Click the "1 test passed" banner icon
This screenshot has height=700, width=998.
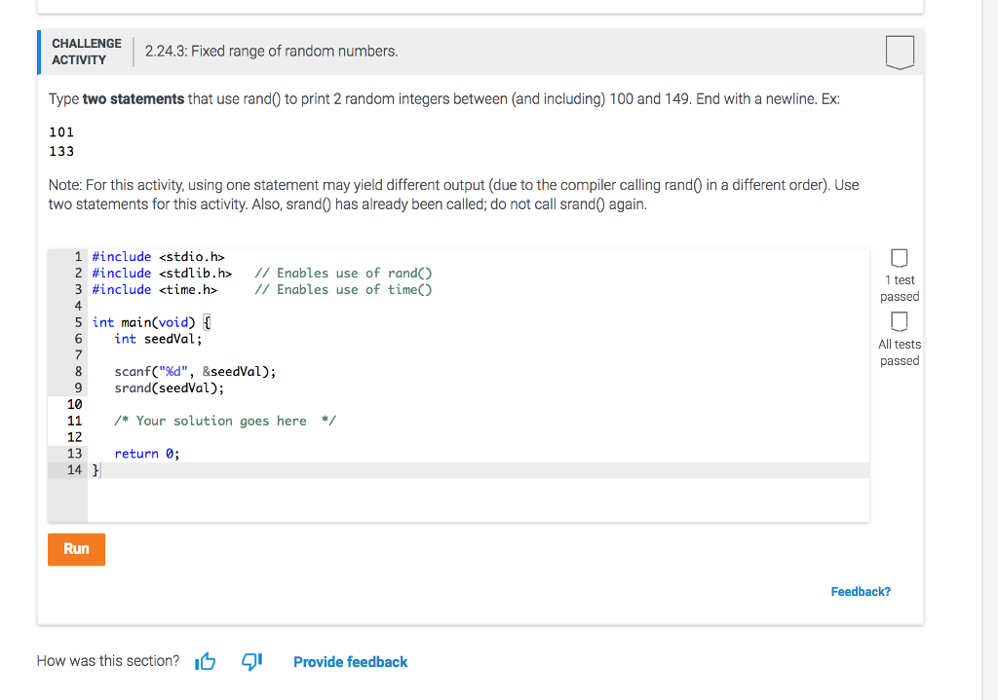pos(899,259)
